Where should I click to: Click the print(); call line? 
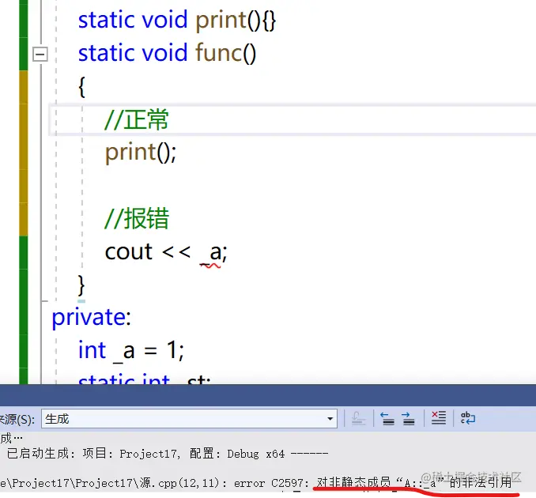point(141,152)
